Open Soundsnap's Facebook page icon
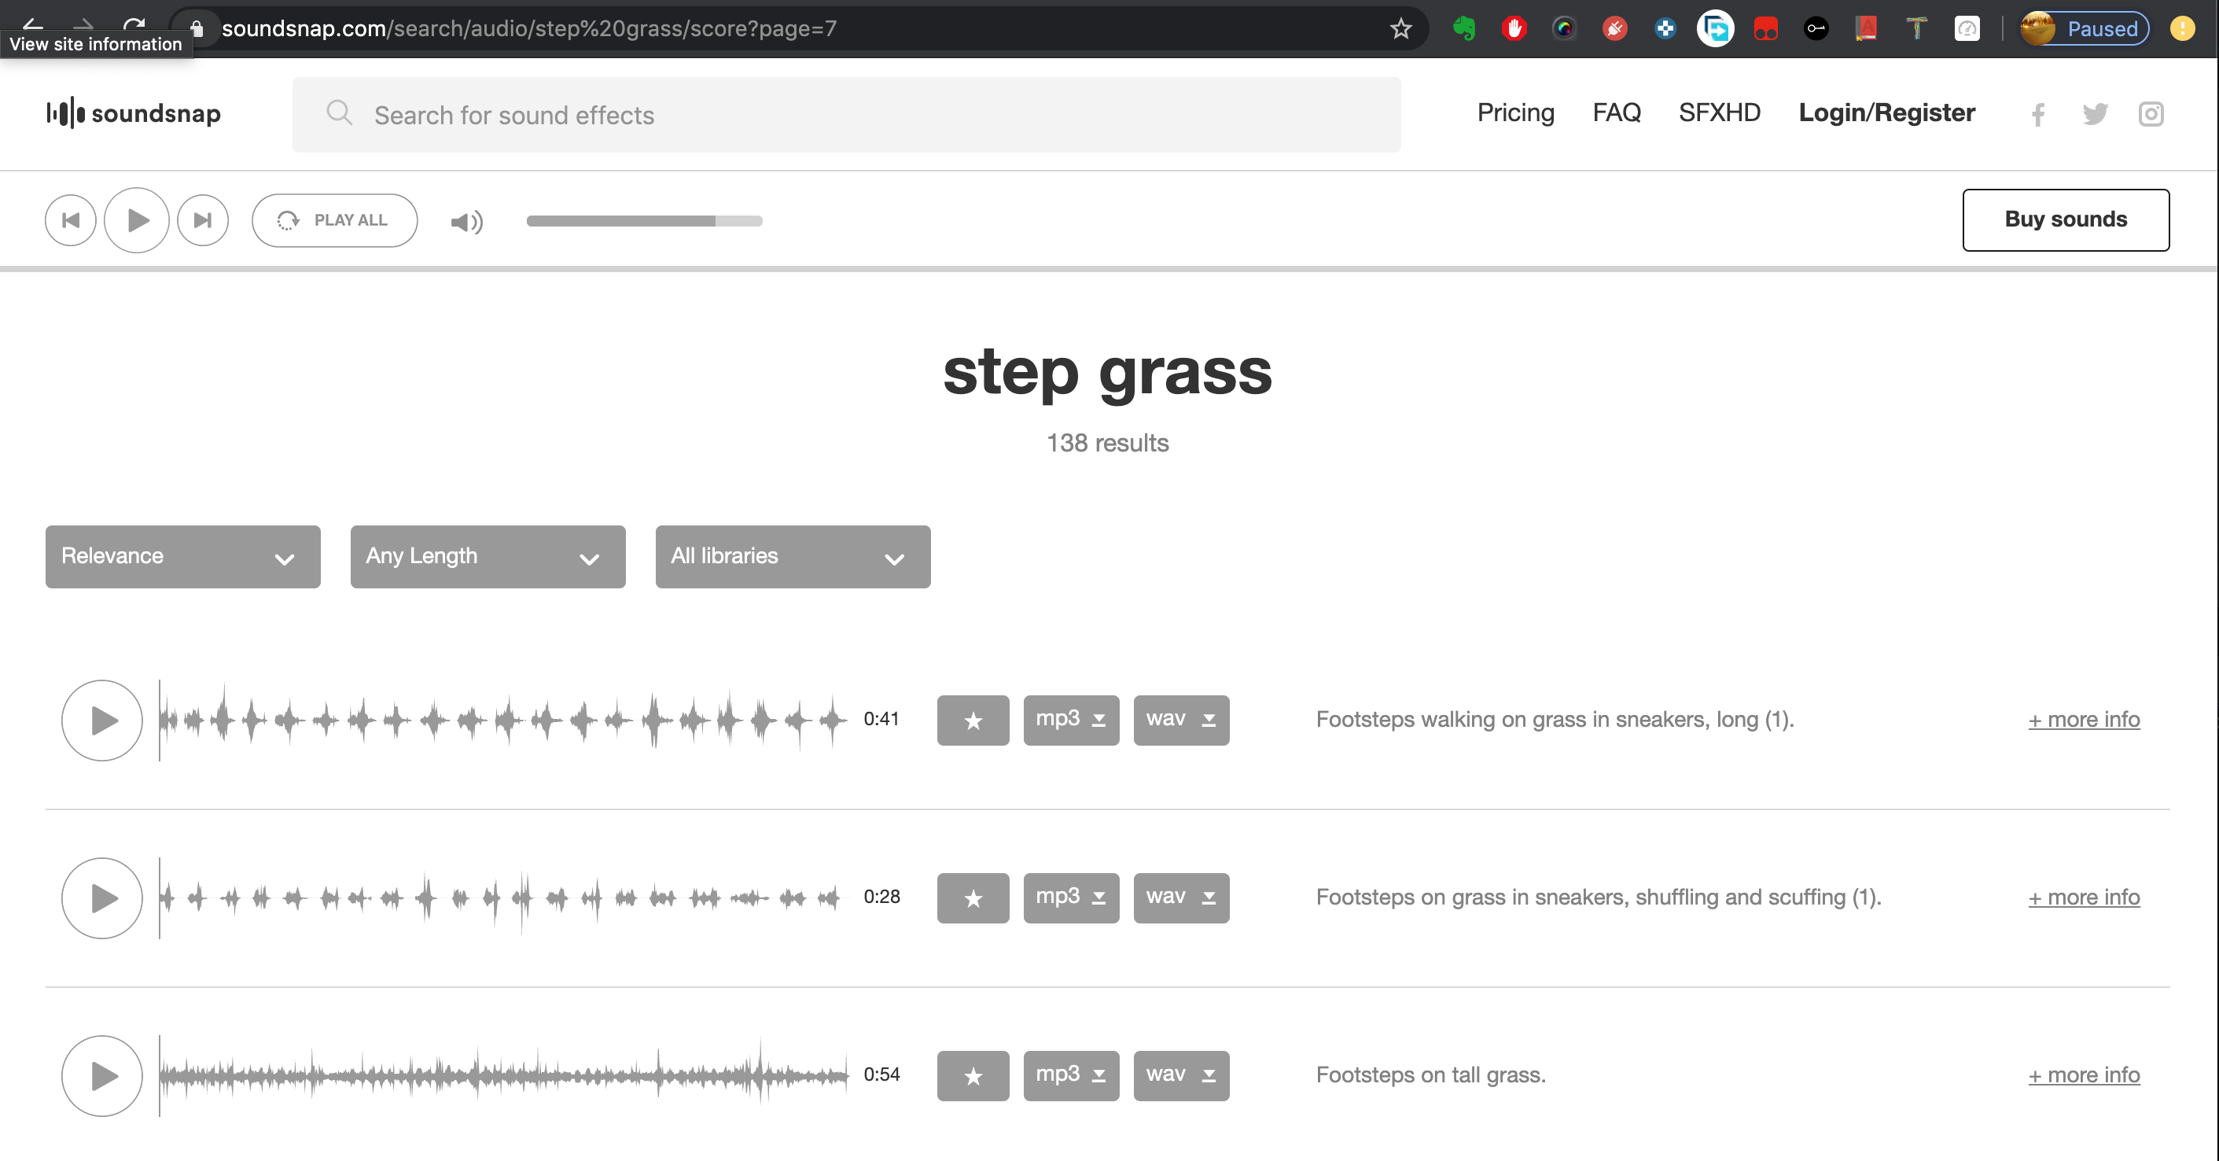This screenshot has width=2219, height=1161. click(2037, 115)
